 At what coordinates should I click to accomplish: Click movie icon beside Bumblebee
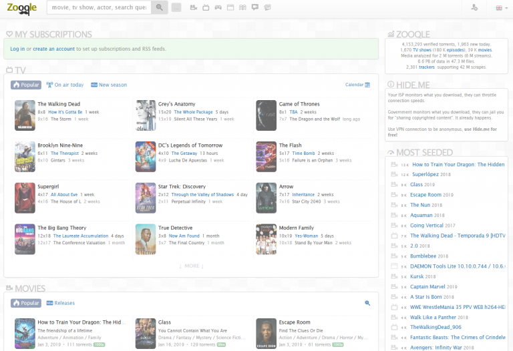pyautogui.click(x=394, y=256)
